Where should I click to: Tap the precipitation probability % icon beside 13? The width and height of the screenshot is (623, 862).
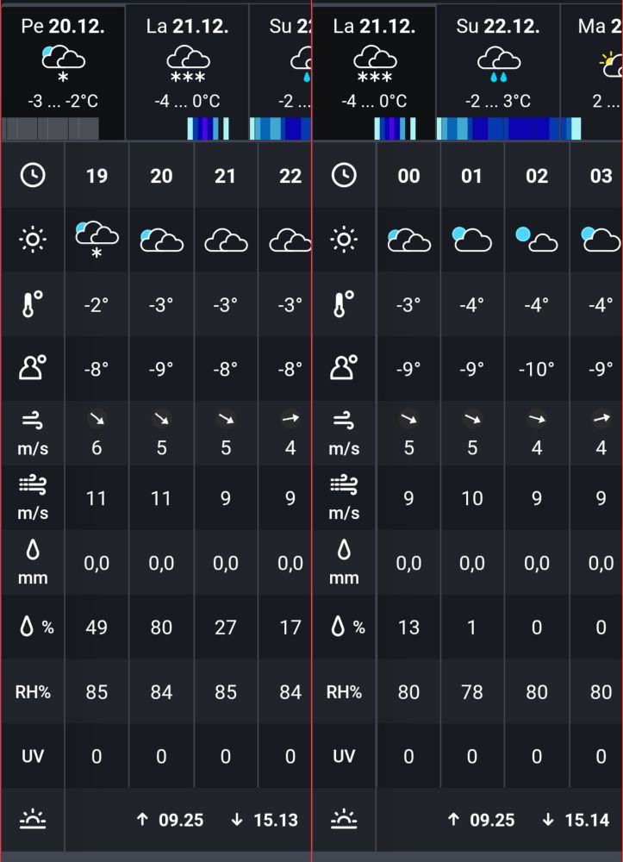point(348,627)
